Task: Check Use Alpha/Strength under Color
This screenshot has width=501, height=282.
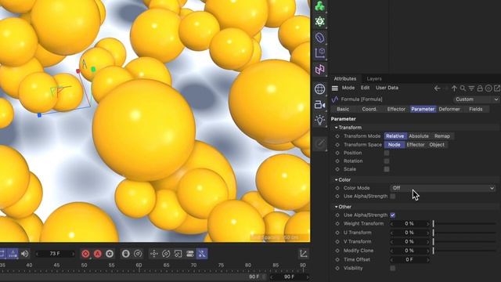Action: (x=393, y=197)
